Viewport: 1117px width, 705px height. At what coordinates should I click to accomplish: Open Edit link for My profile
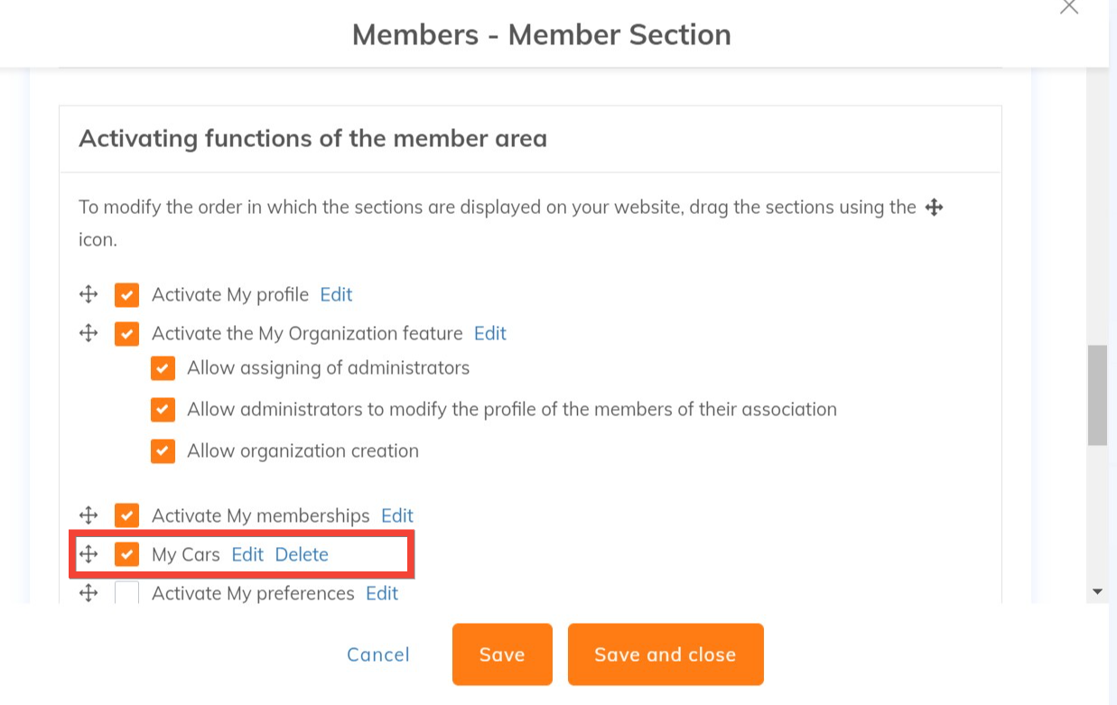pos(336,294)
